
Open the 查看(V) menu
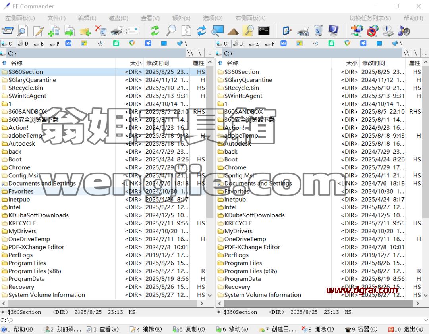150,18
